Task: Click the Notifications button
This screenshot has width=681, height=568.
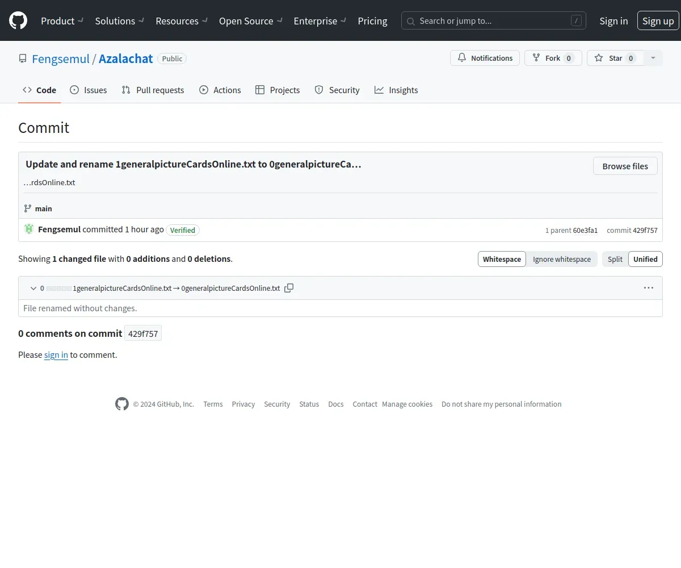Action: 485,58
